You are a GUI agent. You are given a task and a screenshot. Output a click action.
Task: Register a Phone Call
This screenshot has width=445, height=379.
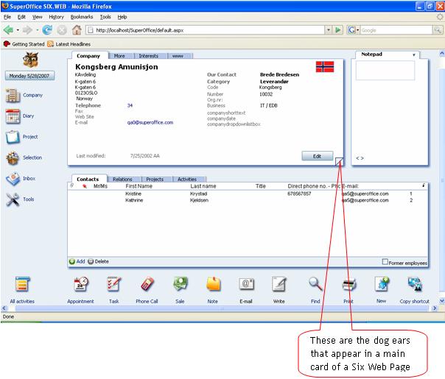click(x=147, y=284)
